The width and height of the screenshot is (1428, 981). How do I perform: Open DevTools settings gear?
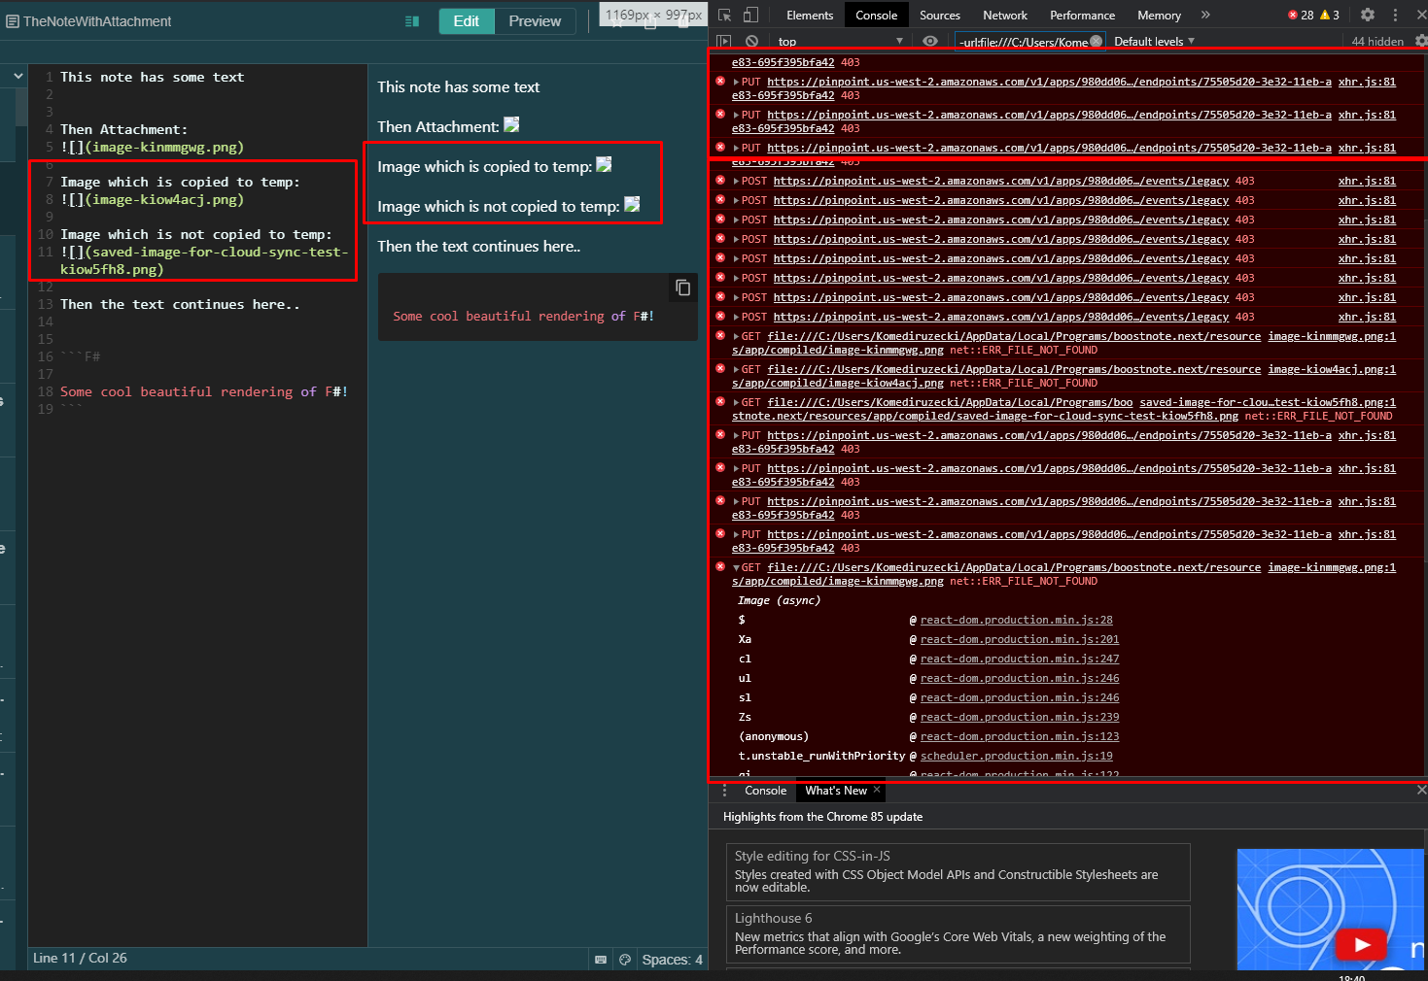tap(1368, 15)
